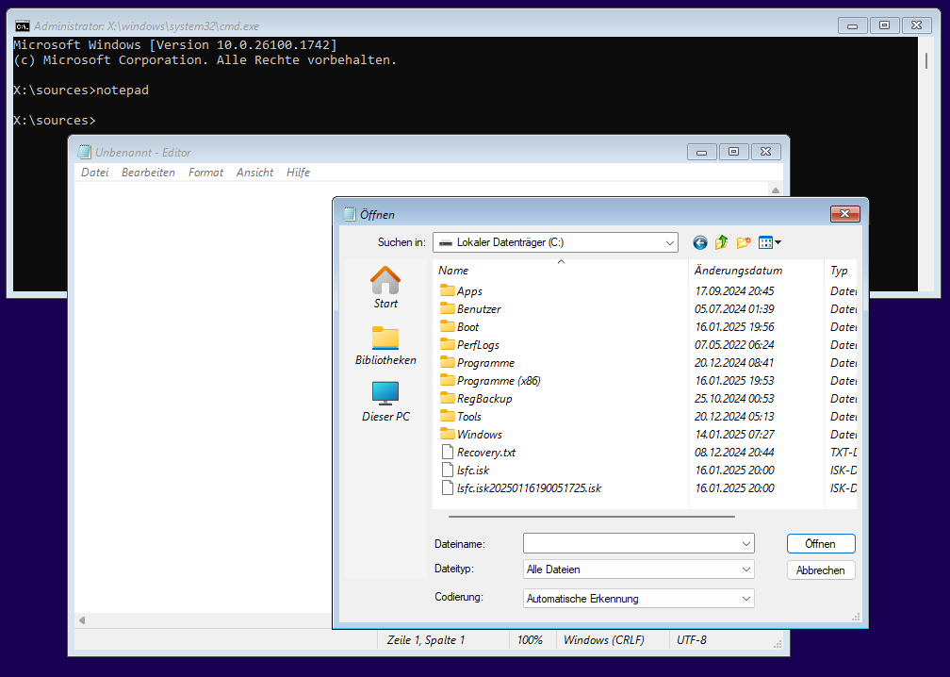Expand the Dateiname combo box arrow

pyautogui.click(x=746, y=544)
